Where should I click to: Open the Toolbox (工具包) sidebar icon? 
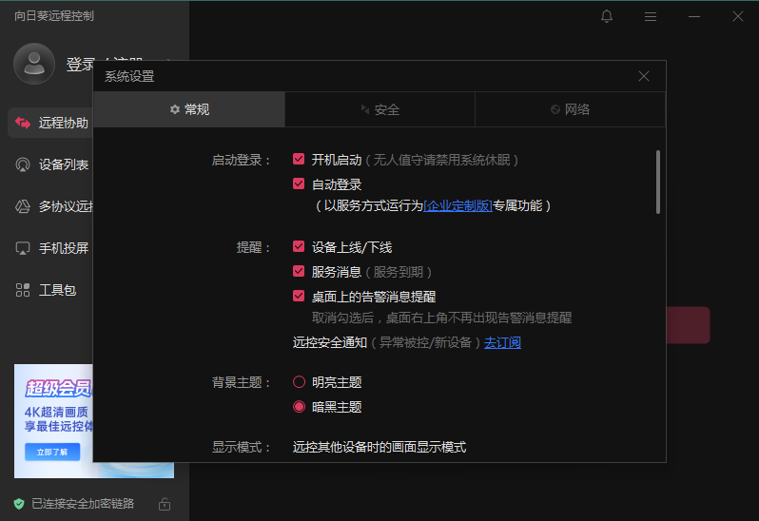tap(23, 290)
